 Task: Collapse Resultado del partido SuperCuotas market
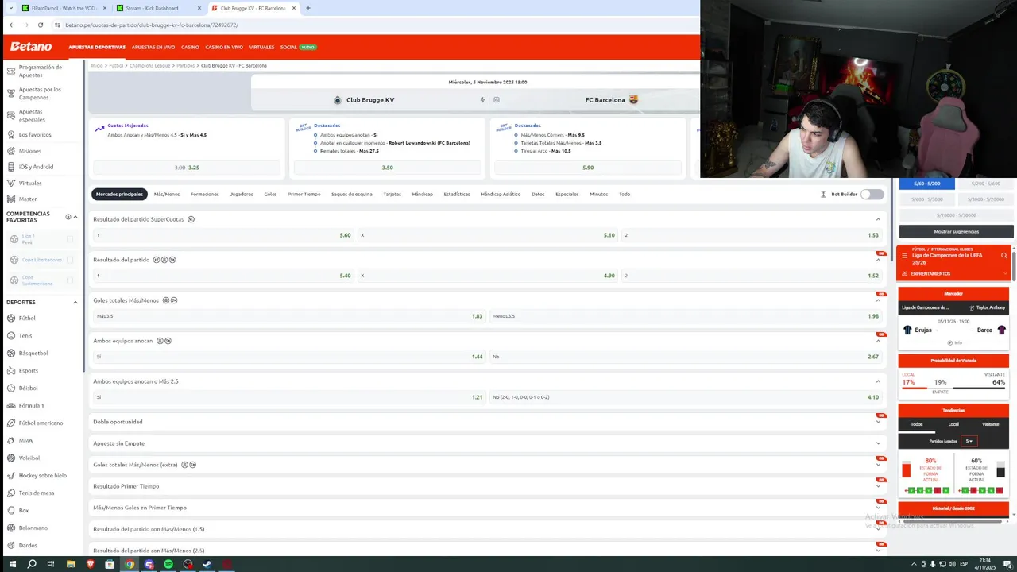coord(878,219)
